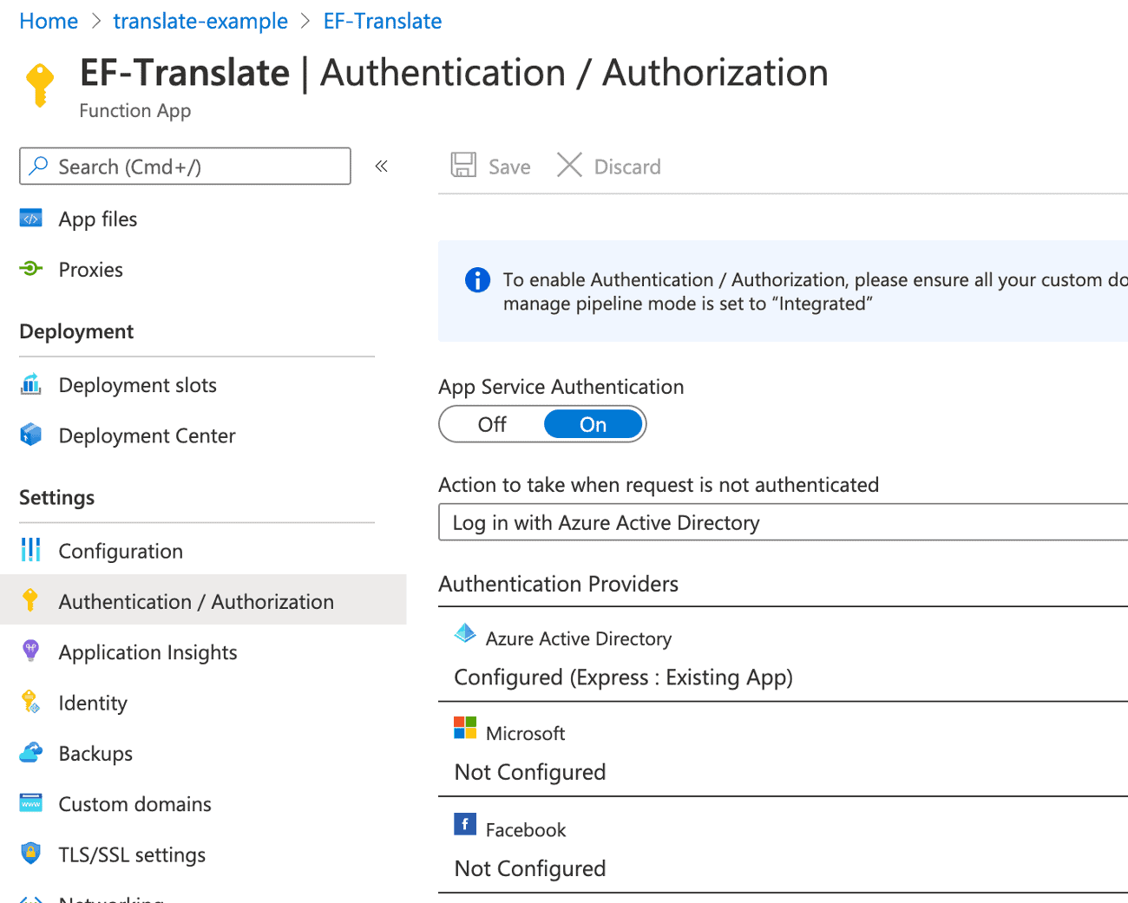Navigate to translate-example breadcrumb
The height and width of the screenshot is (903, 1128).
[x=200, y=21]
